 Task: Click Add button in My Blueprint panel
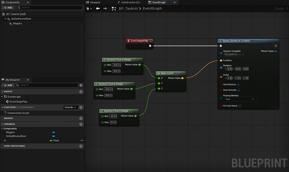(7, 85)
